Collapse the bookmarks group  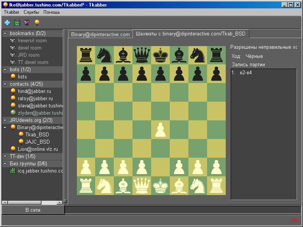pyautogui.click(x=5, y=34)
